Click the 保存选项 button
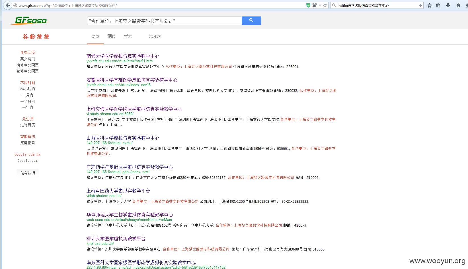The image size is (468, 269). (28, 173)
